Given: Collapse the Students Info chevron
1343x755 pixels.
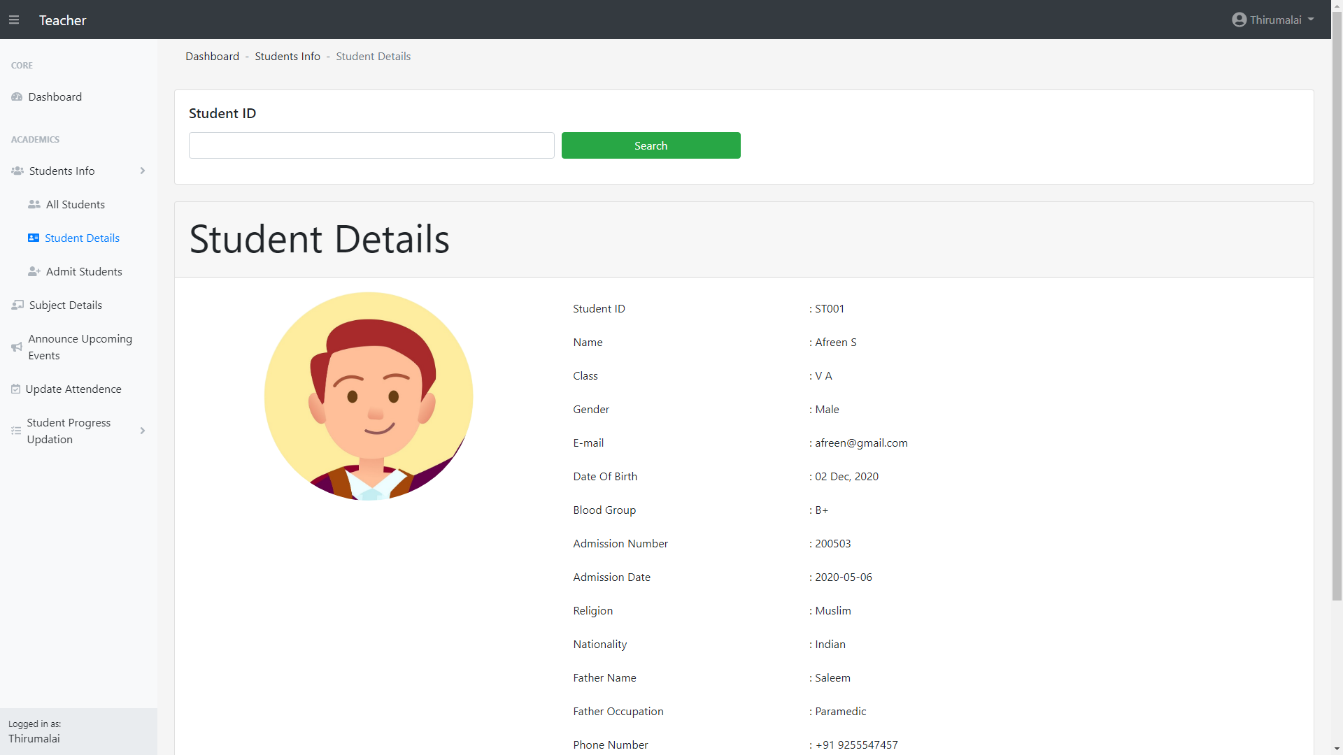Looking at the screenshot, I should pyautogui.click(x=143, y=171).
